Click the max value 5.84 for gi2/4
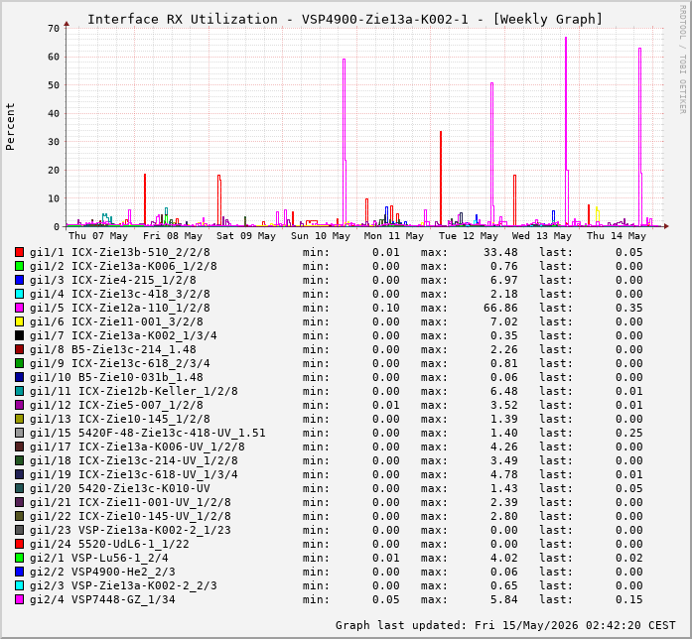The height and width of the screenshot is (639, 692). coord(504,599)
